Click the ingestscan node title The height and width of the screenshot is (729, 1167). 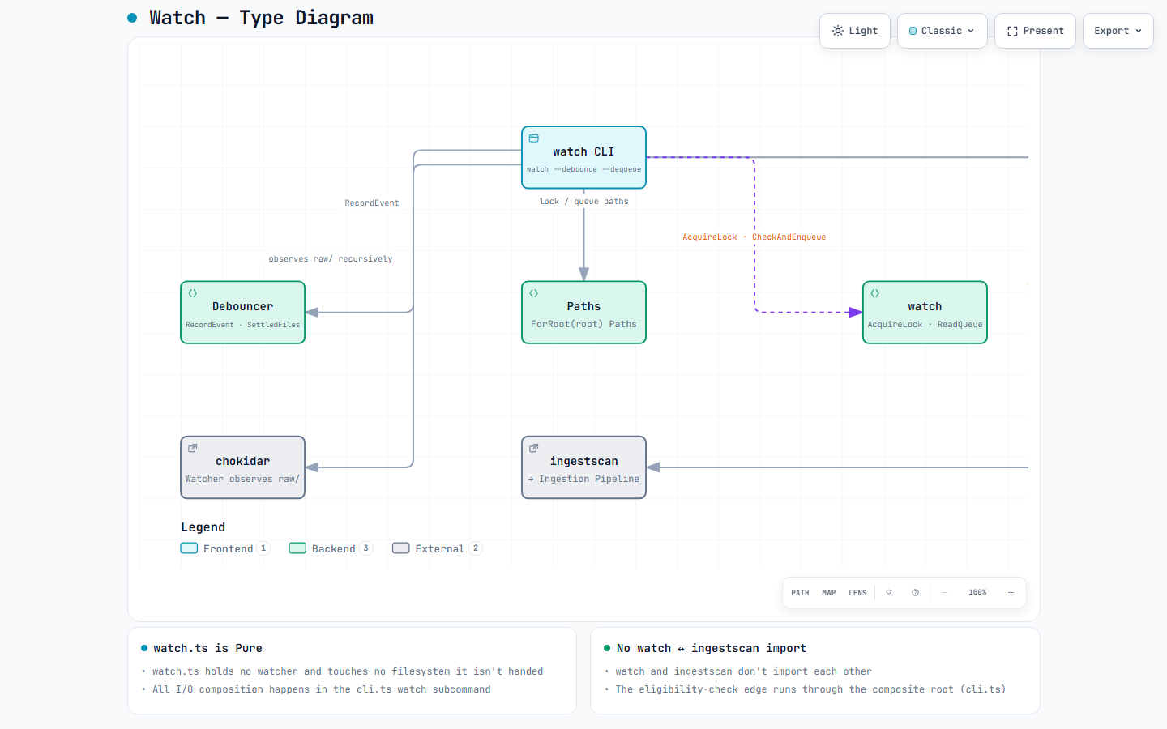click(x=583, y=461)
